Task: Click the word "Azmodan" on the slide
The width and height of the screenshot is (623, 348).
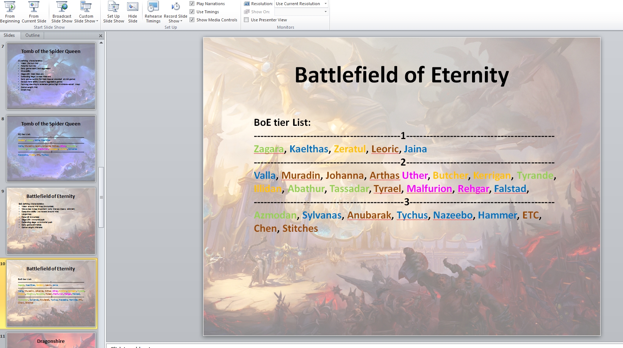Action: [275, 215]
